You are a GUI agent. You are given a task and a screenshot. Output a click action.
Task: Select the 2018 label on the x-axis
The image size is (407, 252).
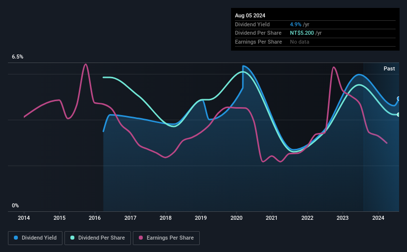point(166,218)
